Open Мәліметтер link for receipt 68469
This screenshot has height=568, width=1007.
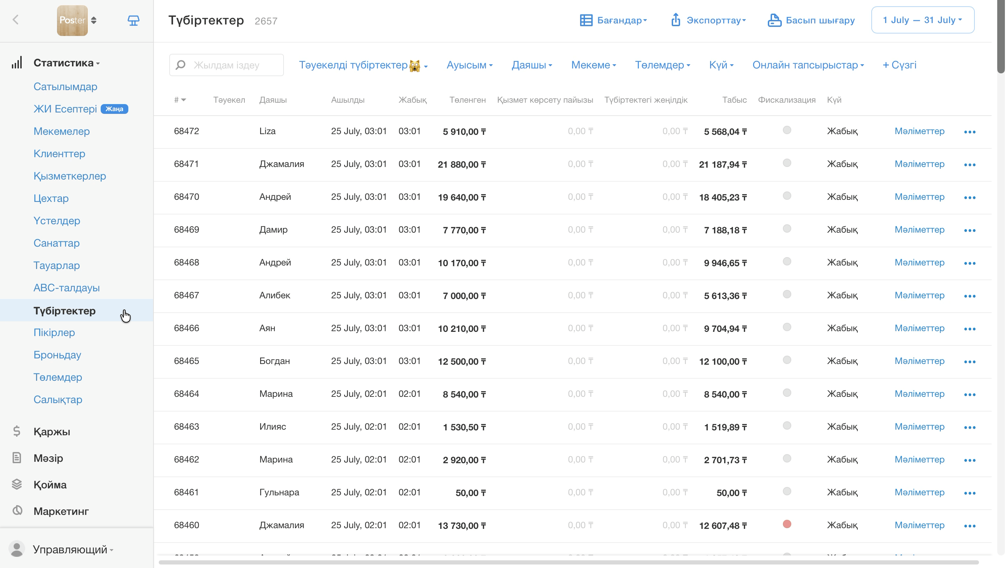click(920, 230)
